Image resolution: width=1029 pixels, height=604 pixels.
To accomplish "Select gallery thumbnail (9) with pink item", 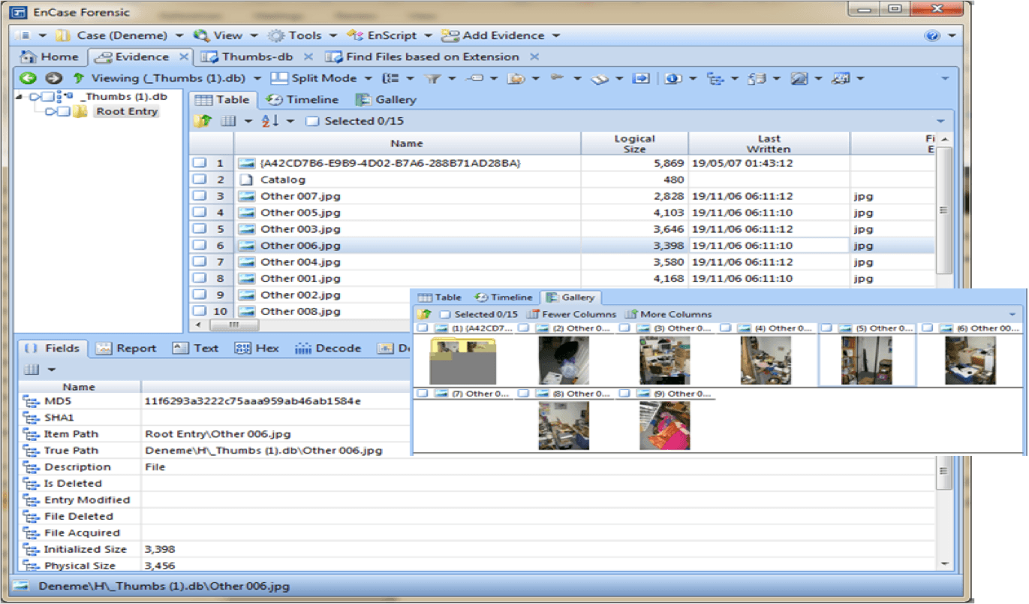I will 664,425.
